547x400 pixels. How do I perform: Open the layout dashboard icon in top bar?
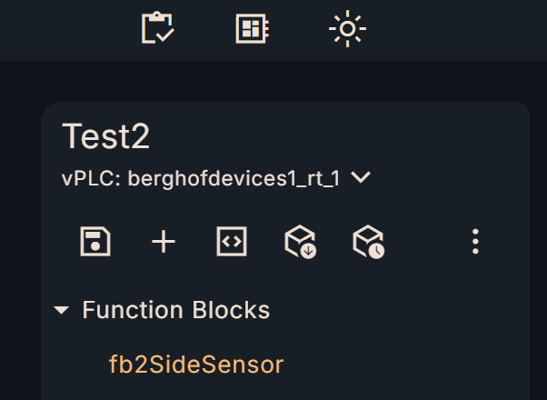[x=252, y=29]
